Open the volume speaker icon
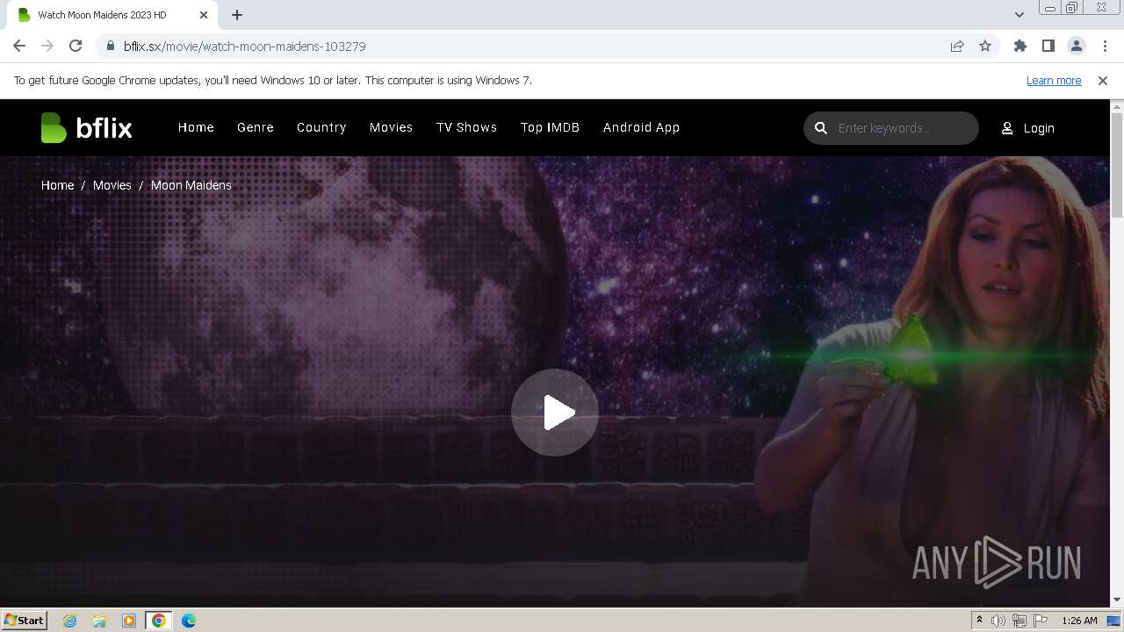 998,621
